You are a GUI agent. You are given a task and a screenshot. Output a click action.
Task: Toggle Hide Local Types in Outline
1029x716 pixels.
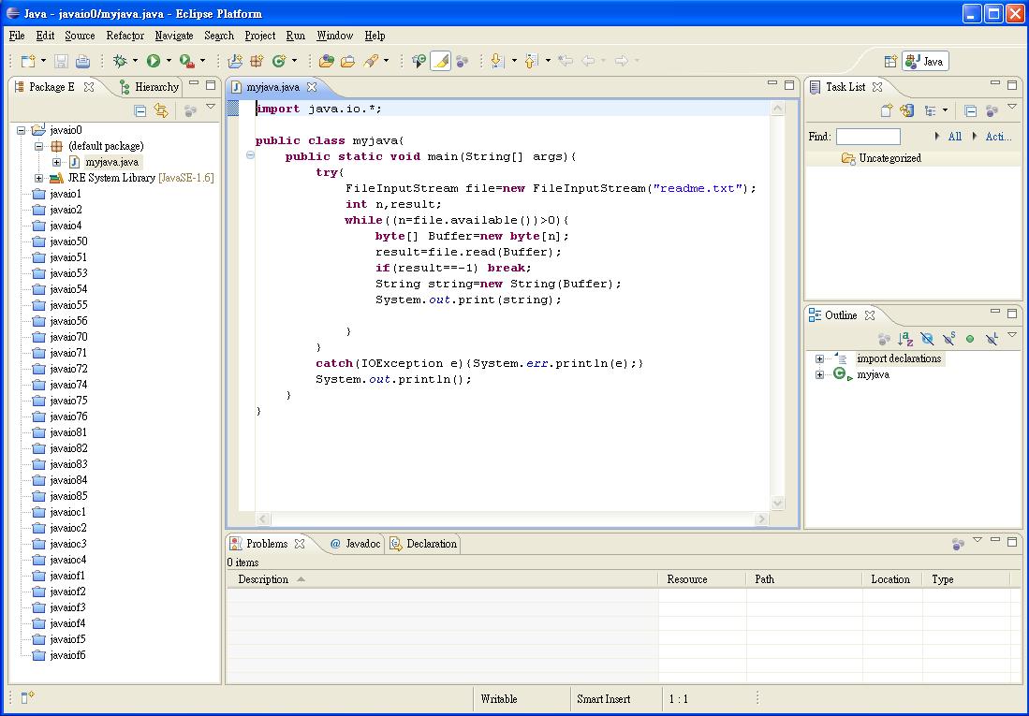pyautogui.click(x=992, y=339)
